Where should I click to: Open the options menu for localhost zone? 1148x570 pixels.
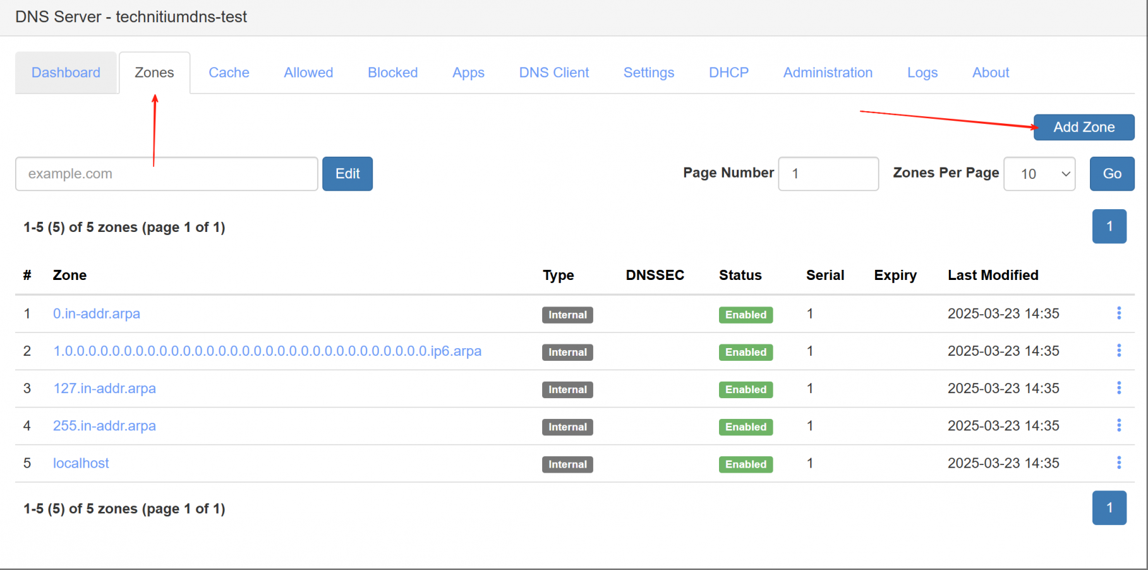coord(1119,463)
